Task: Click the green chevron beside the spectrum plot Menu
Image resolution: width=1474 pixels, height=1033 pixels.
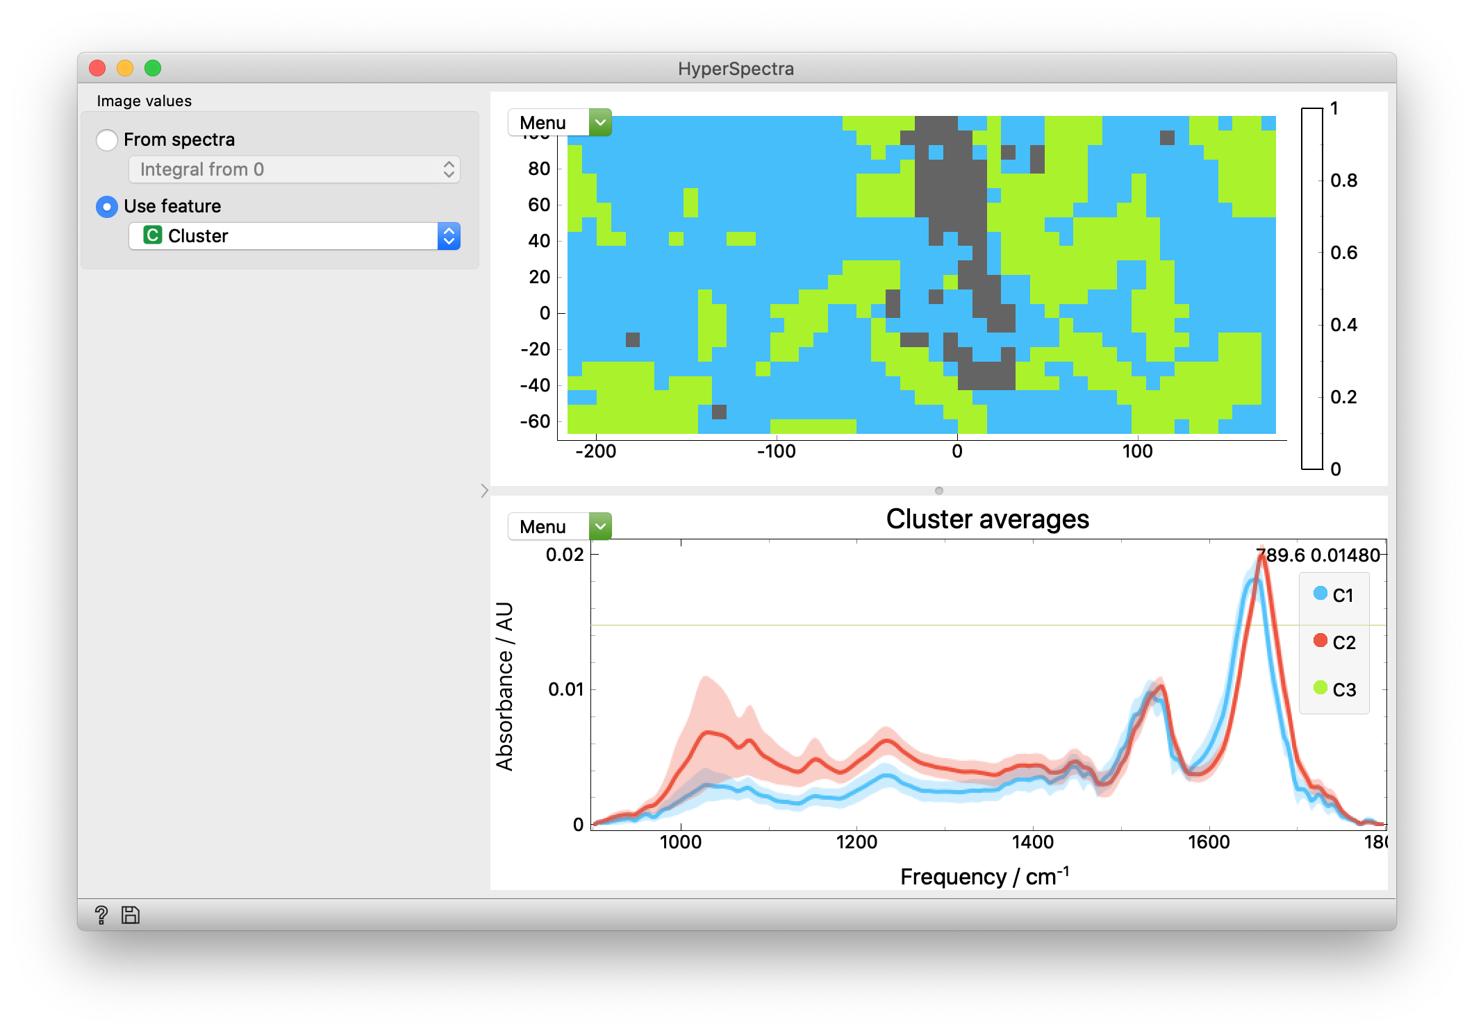Action: [599, 526]
